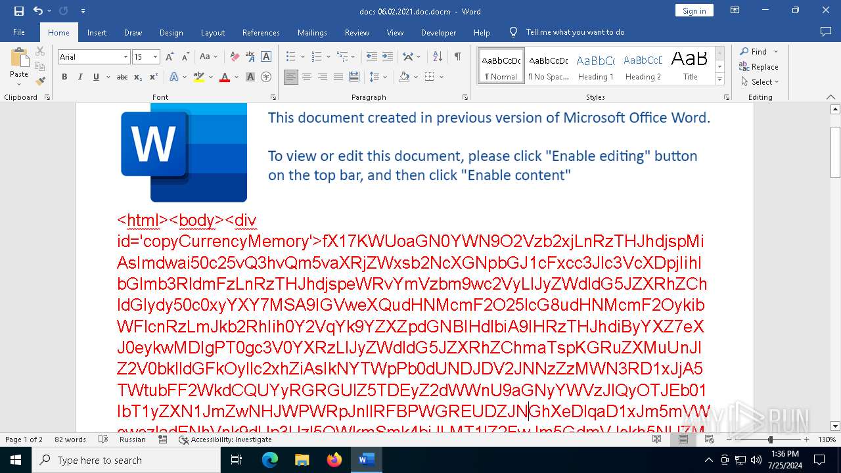Justify the paragraph text
This screenshot has width=841, height=473.
click(x=338, y=77)
